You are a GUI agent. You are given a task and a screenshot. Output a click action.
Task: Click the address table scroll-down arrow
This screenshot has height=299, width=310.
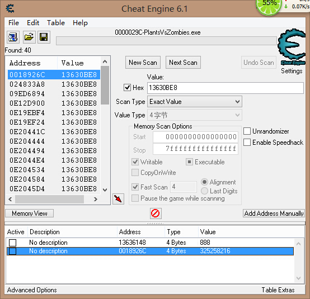tap(299, 278)
